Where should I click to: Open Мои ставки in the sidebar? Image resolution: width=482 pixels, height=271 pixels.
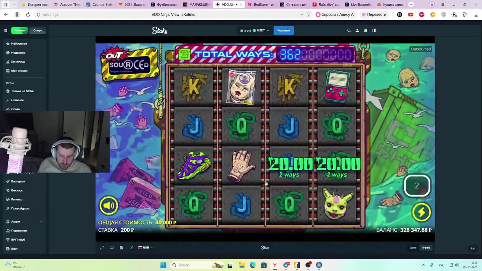point(19,71)
